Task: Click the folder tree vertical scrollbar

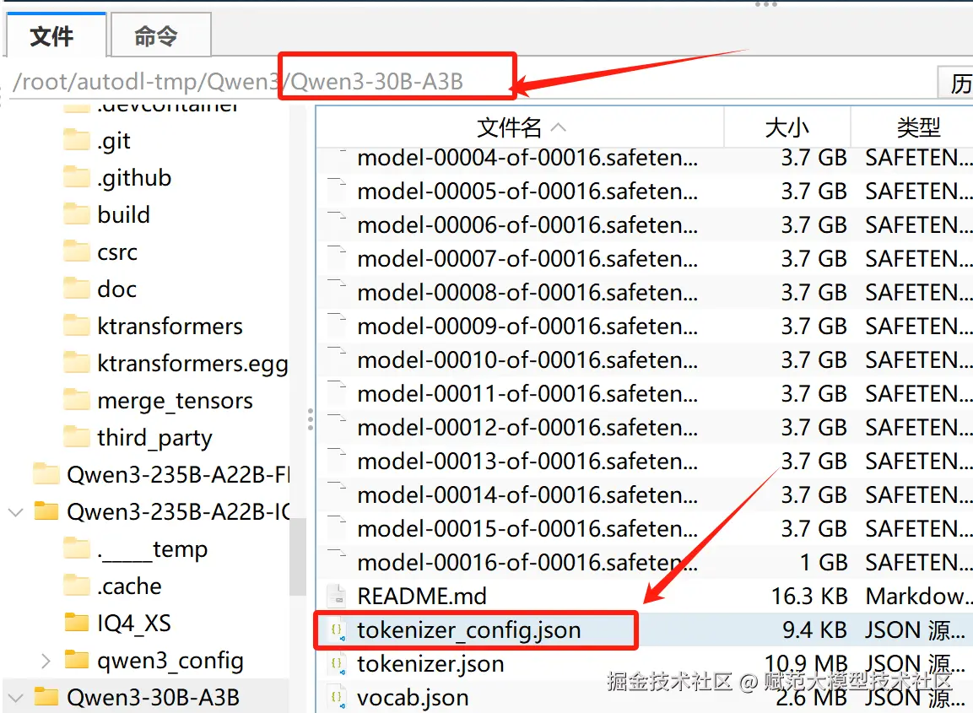Action: click(x=298, y=555)
